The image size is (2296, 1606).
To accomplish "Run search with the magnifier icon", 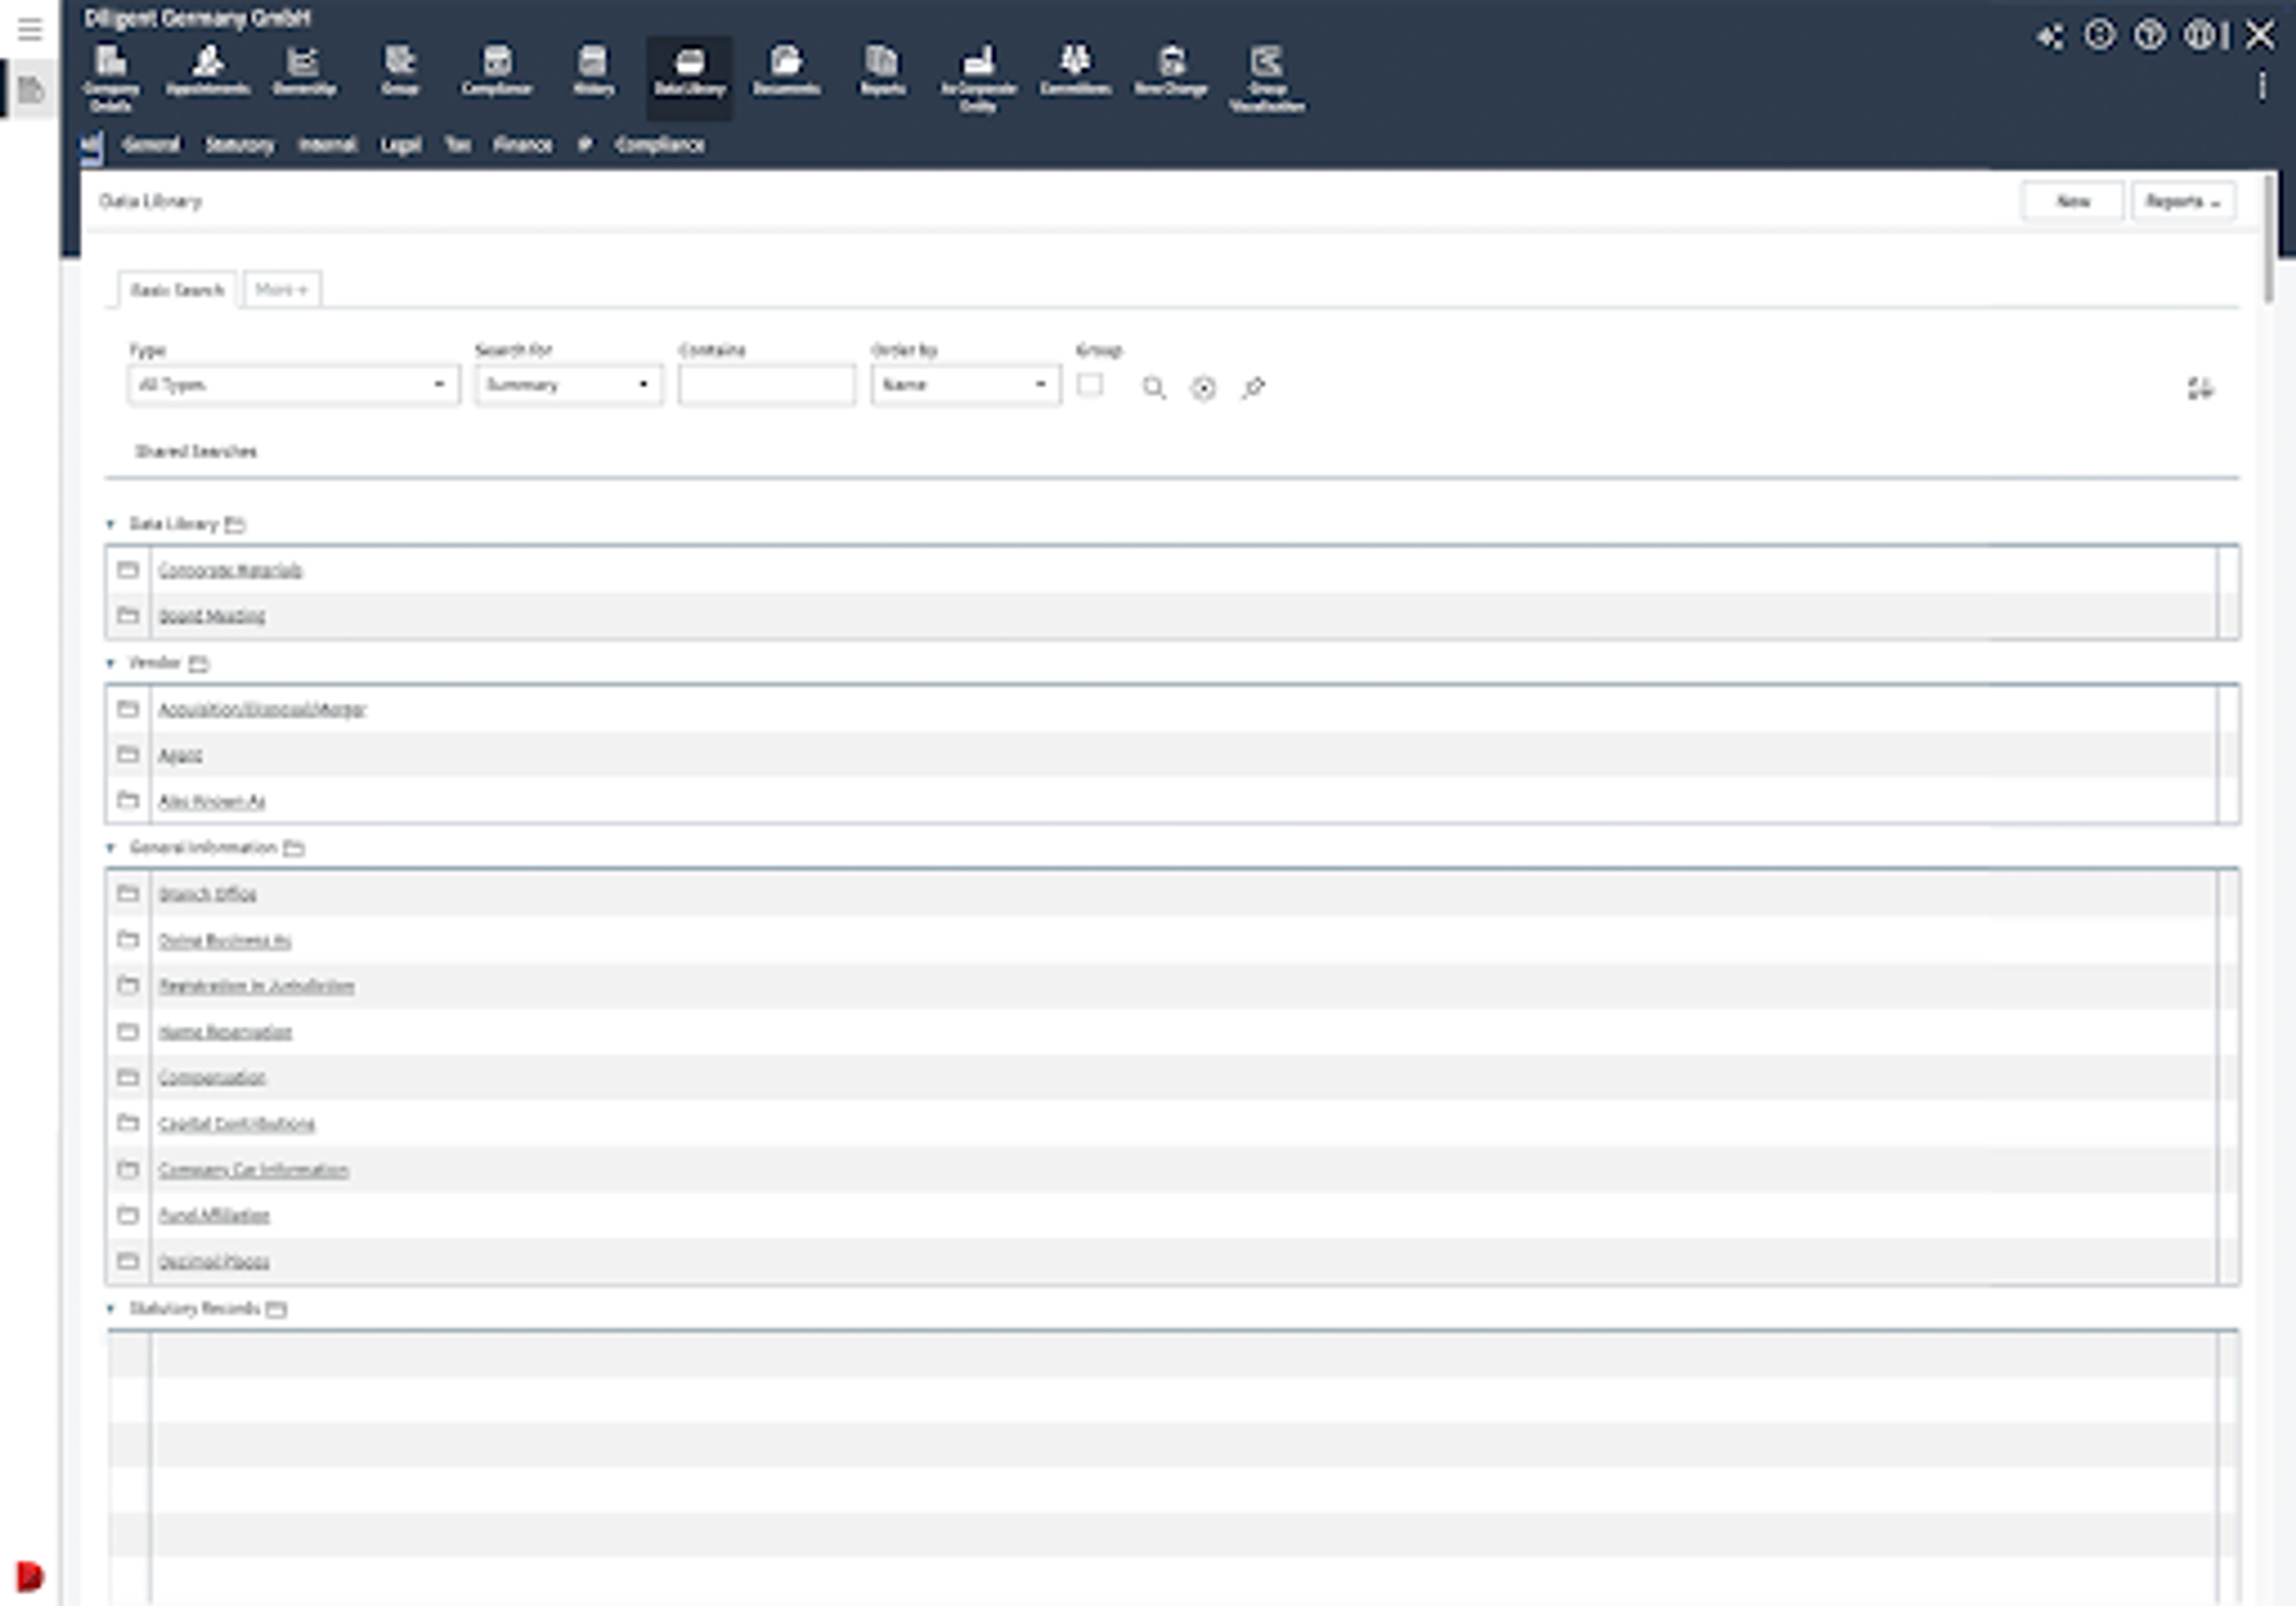I will (x=1154, y=388).
